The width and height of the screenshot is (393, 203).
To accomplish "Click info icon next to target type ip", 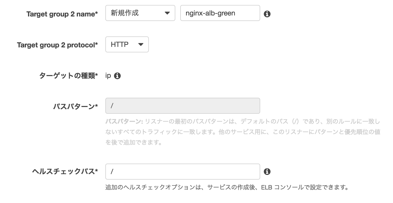I will [x=117, y=76].
